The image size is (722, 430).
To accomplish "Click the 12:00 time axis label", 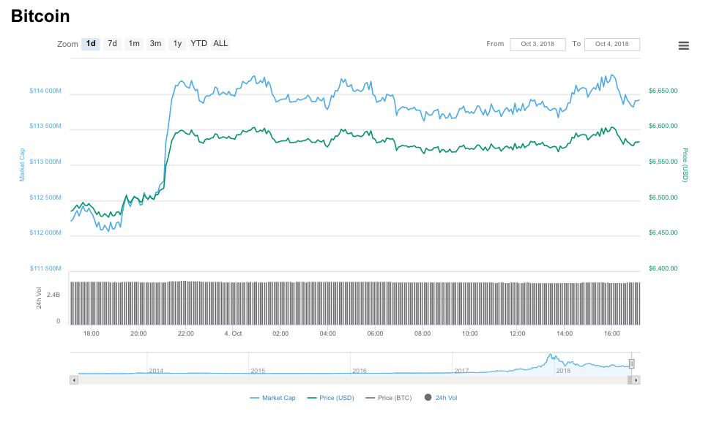I will tap(517, 333).
